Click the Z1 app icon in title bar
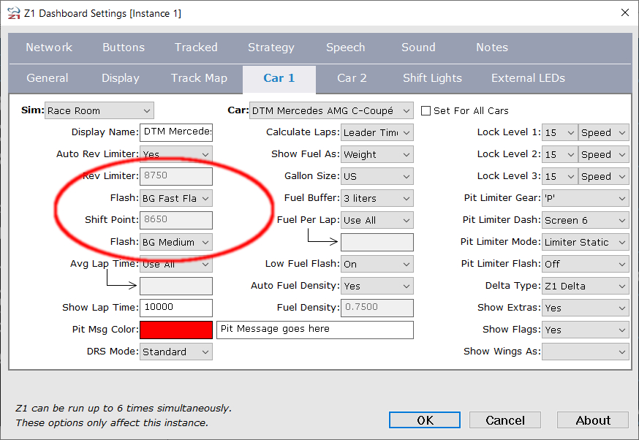Screen dimensions: 639x440 (13, 13)
